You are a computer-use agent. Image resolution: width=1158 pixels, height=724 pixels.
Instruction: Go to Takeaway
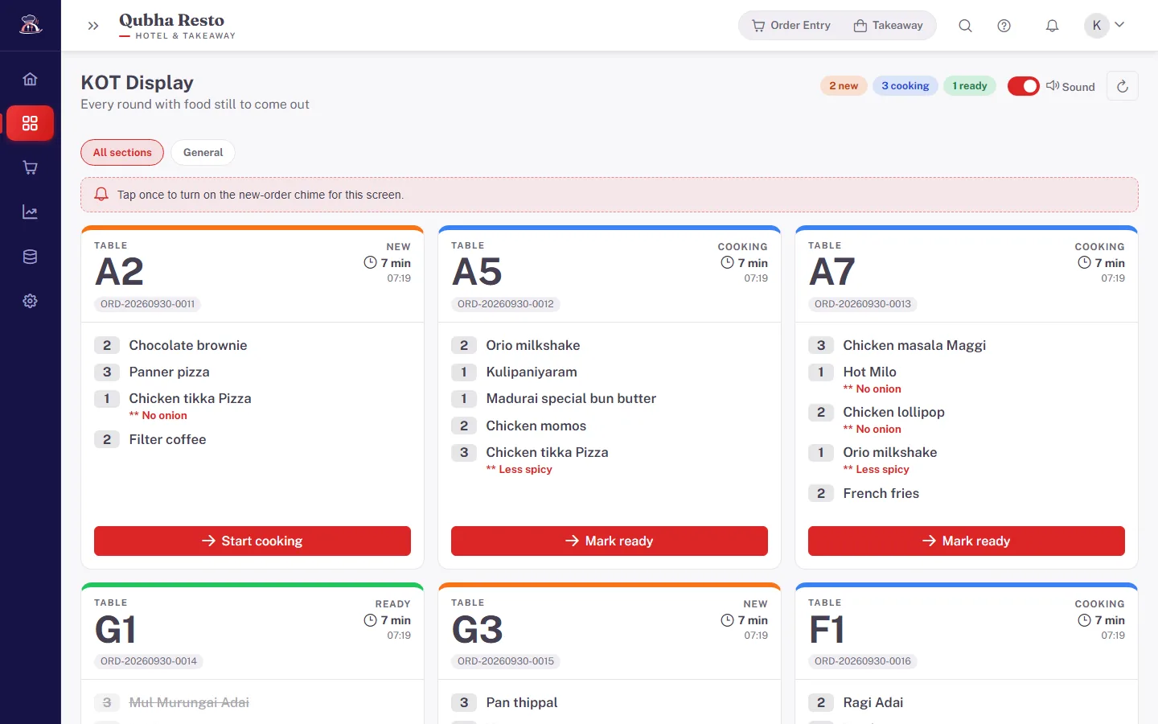[x=889, y=26]
